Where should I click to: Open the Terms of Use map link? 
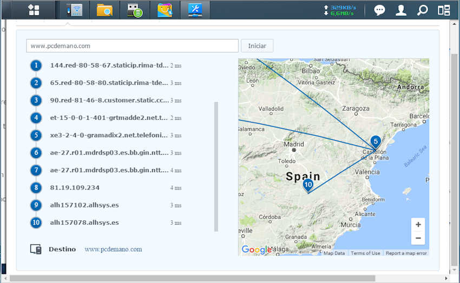(365, 253)
